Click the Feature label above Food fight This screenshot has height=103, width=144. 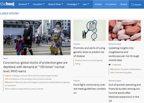[77, 81]
